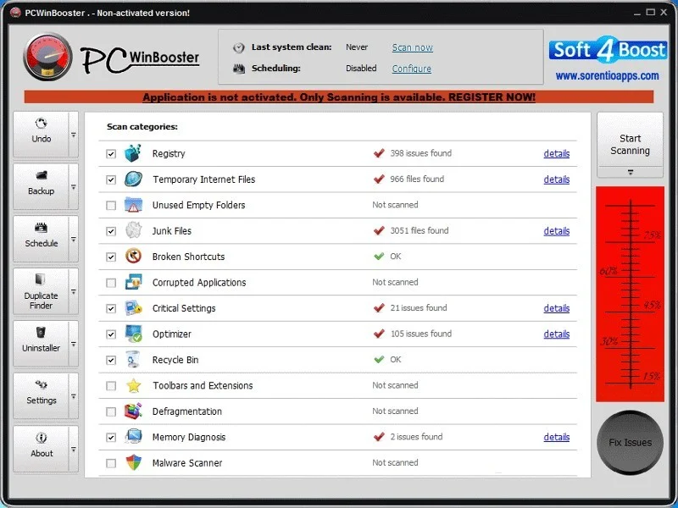Open the Schedule tool
This screenshot has height=508, width=678.
point(41,239)
